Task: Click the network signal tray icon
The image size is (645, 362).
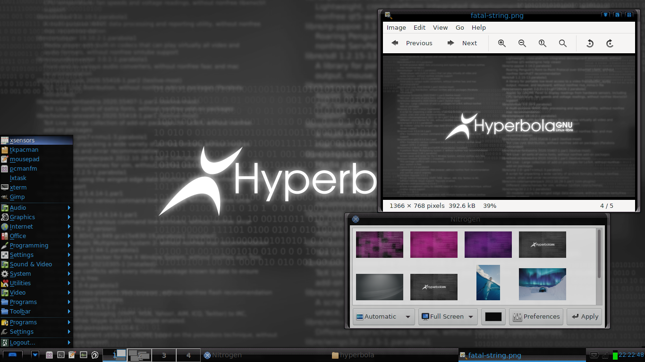Action: tap(605, 355)
